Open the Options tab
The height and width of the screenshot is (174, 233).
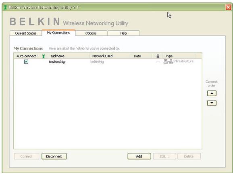pyautogui.click(x=91, y=33)
